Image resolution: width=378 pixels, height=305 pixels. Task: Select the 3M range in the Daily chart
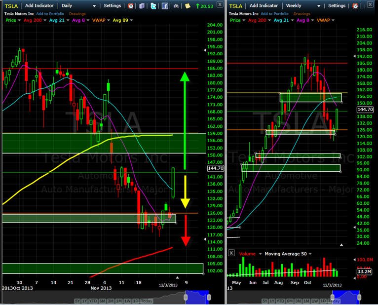pos(111,301)
